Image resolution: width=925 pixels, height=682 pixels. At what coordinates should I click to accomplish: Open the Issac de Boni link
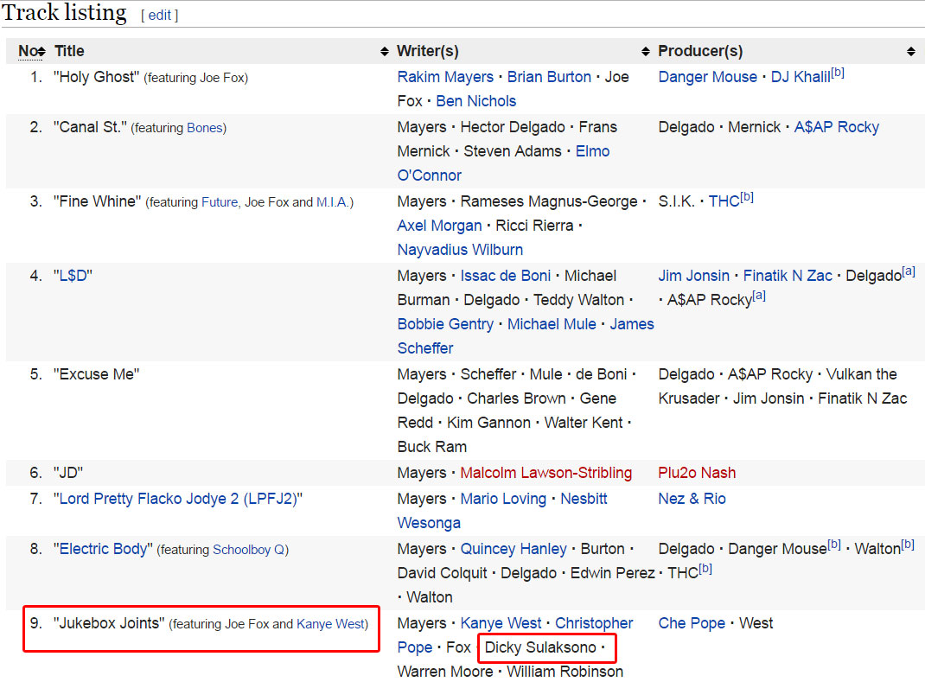coord(506,276)
